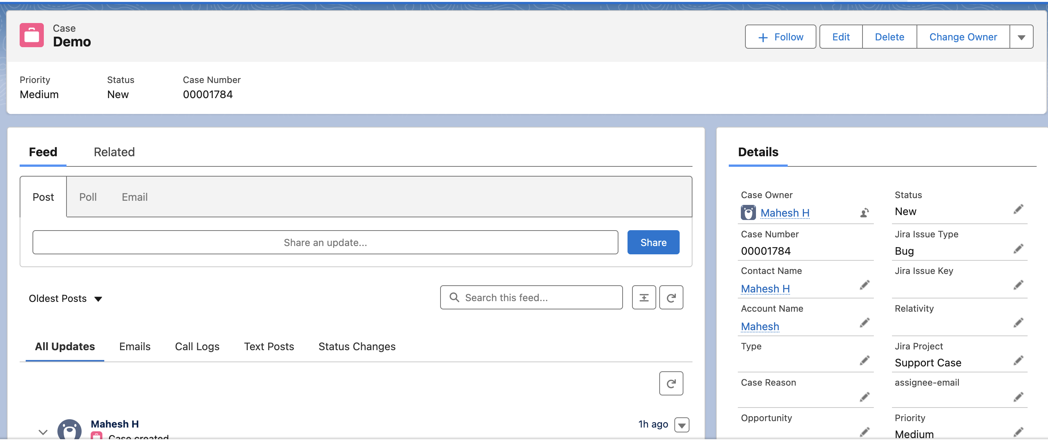Filter feed by Status Changes
The width and height of the screenshot is (1048, 443).
(357, 347)
